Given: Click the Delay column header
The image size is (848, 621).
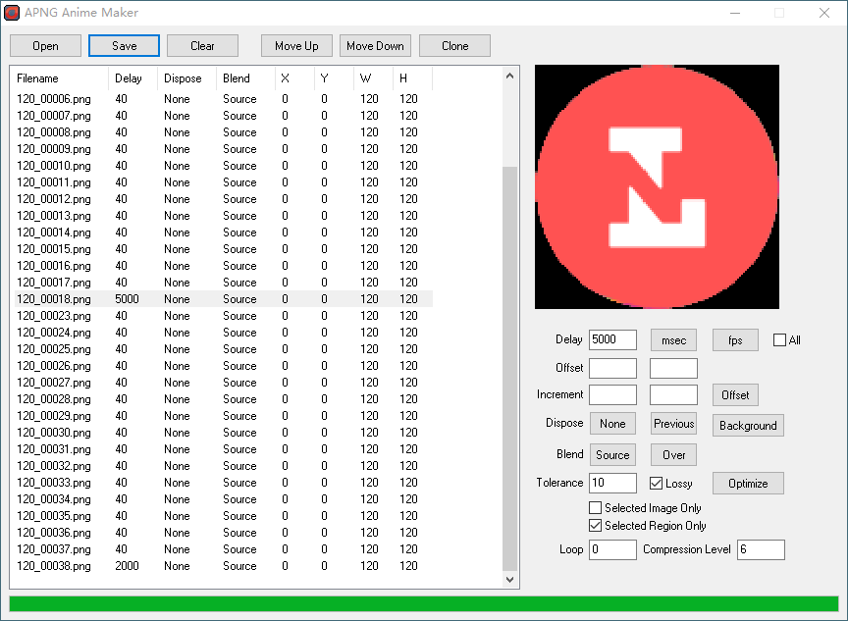Looking at the screenshot, I should pyautogui.click(x=133, y=78).
